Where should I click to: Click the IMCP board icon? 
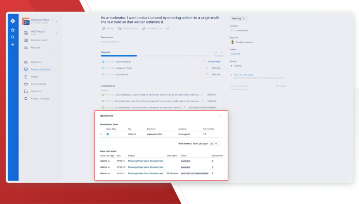[x=26, y=33]
